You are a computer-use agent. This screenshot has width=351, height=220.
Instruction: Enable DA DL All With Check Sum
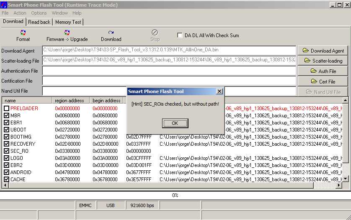coord(180,35)
